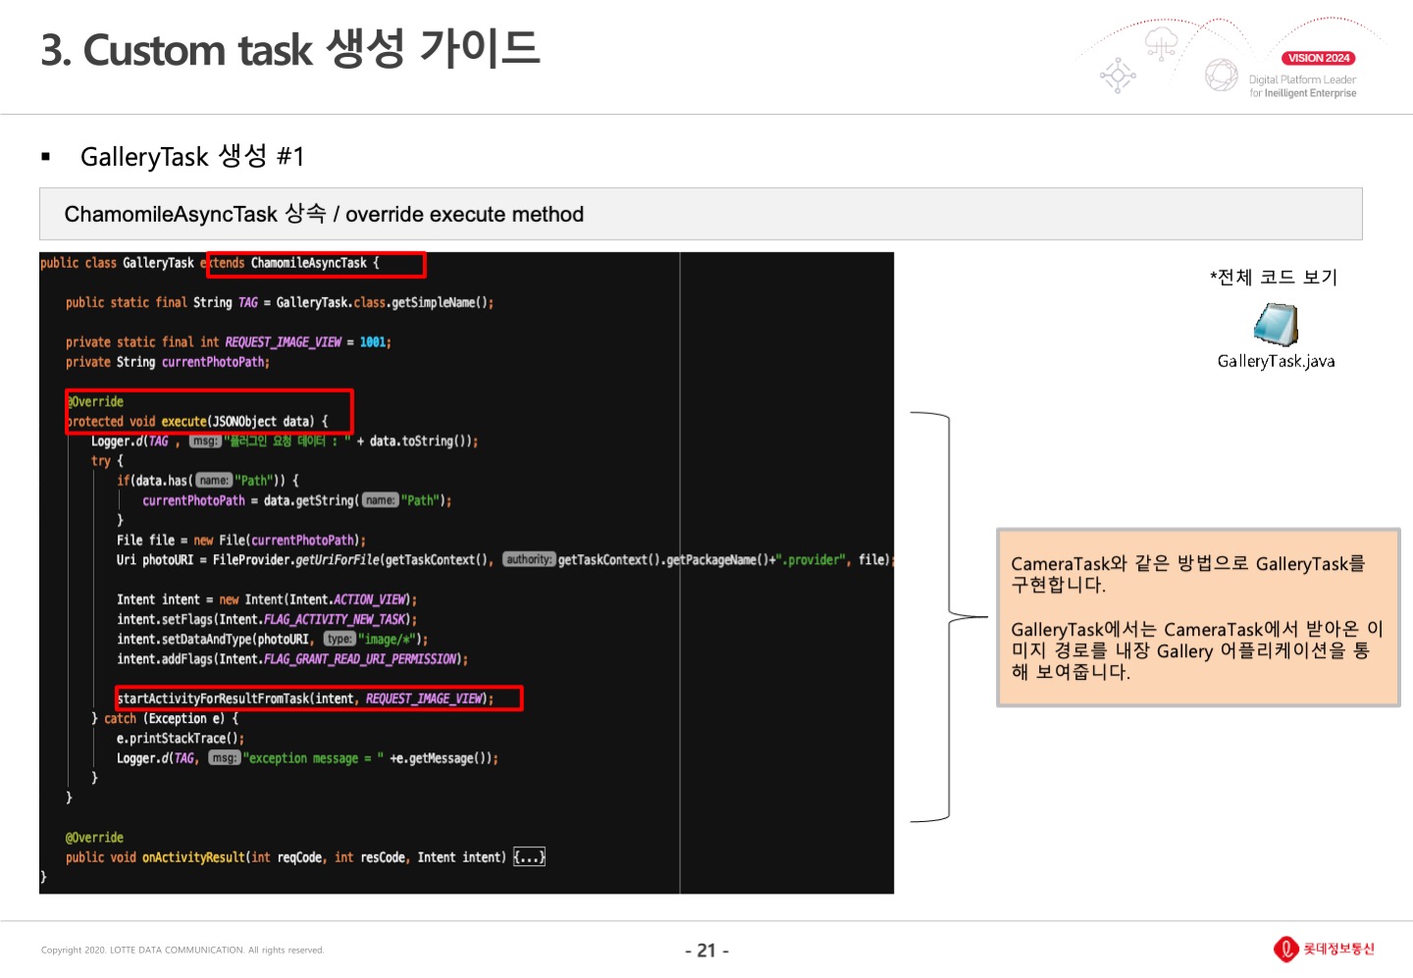
Task: Click the REQUEST_IMAGE_VIEW = 1001 declaration line
Action: 229,342
